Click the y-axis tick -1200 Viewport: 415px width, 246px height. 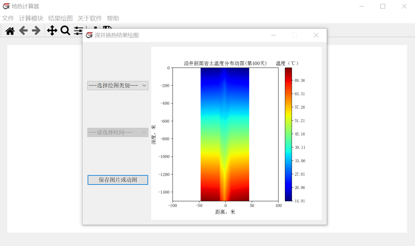point(164,174)
